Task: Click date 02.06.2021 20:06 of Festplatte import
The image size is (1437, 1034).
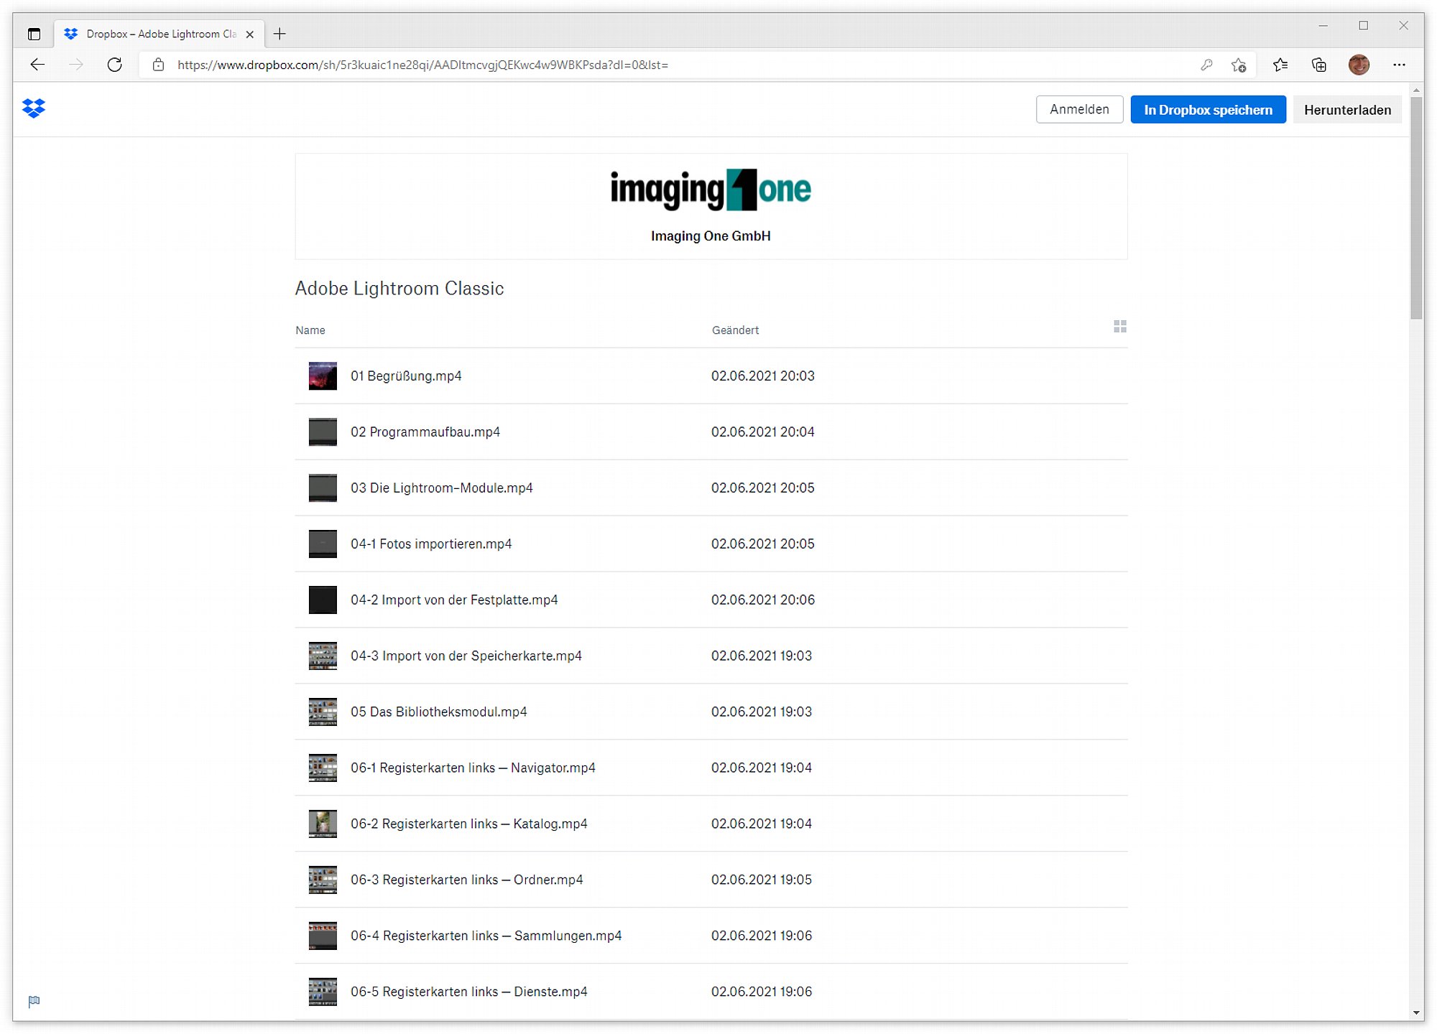Action: coord(763,600)
